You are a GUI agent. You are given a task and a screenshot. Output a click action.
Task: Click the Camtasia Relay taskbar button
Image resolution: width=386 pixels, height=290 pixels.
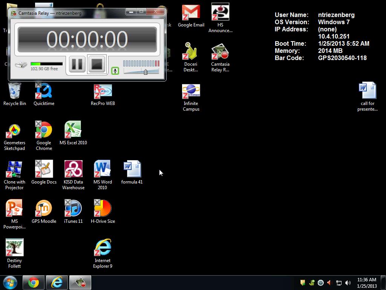click(80, 282)
